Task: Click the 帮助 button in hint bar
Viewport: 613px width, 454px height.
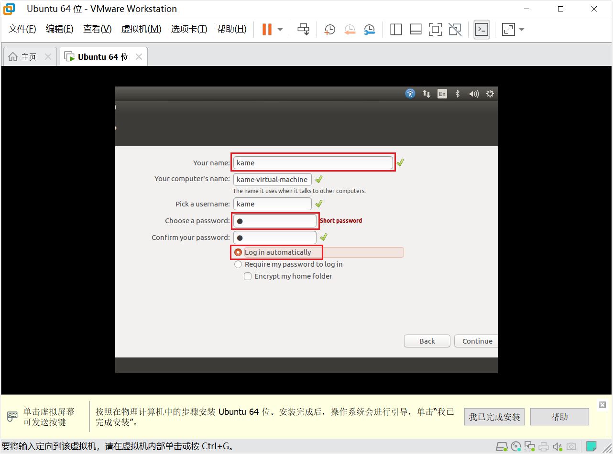Action: pyautogui.click(x=559, y=417)
